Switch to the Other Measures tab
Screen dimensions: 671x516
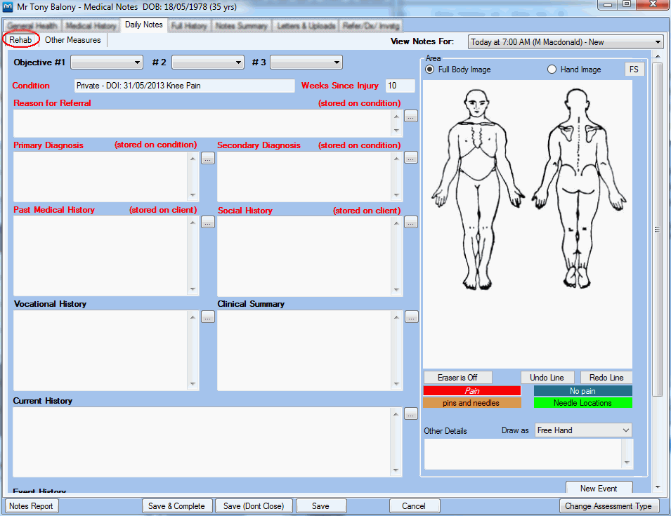pyautogui.click(x=73, y=40)
